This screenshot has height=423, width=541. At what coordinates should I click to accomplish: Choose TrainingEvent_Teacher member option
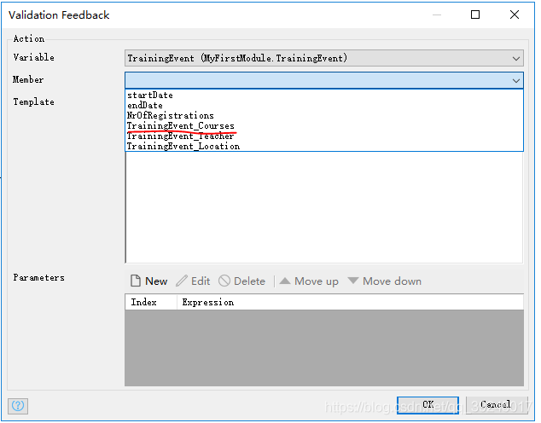180,136
